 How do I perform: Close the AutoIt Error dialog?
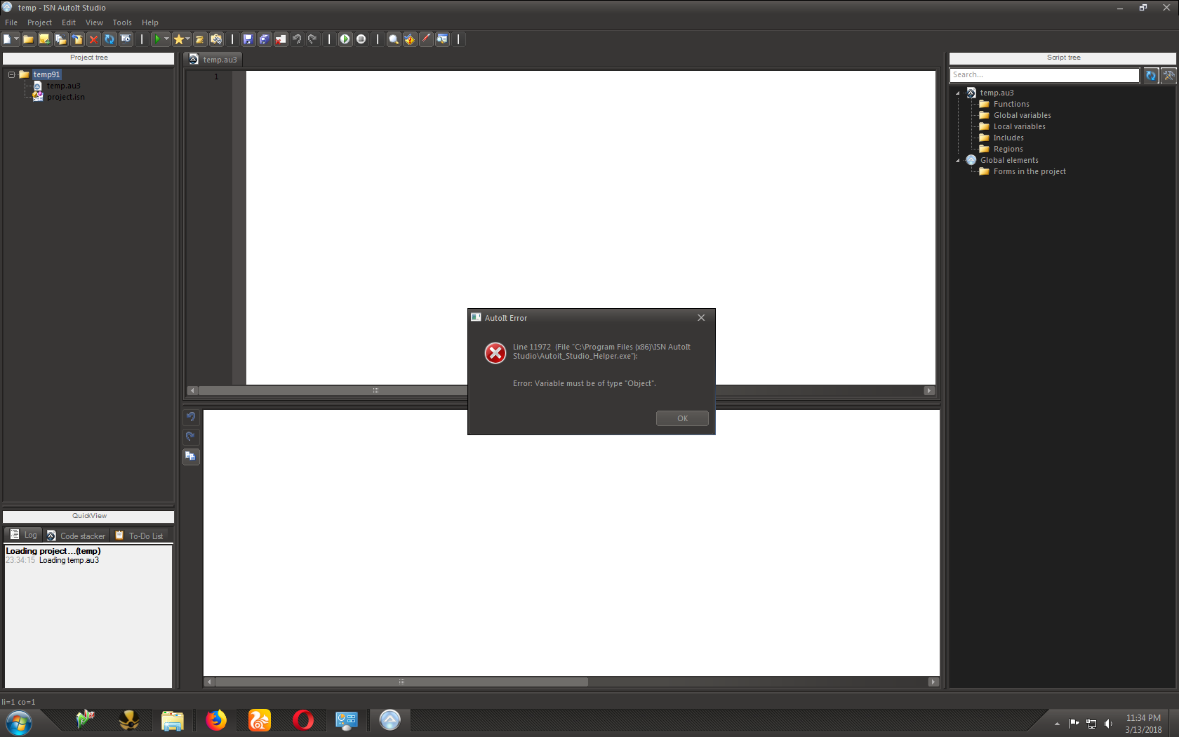[701, 318]
